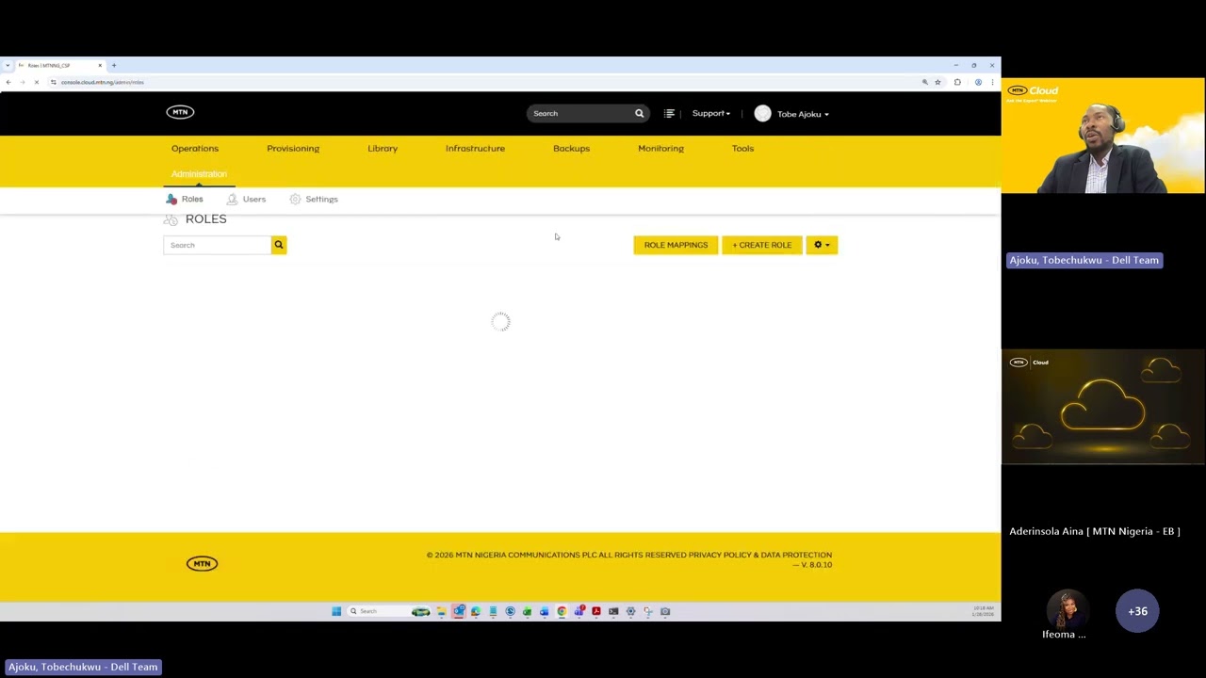Image resolution: width=1206 pixels, height=678 pixels.
Task: Open Microsoft Edge from the taskbar
Action: [x=476, y=611]
